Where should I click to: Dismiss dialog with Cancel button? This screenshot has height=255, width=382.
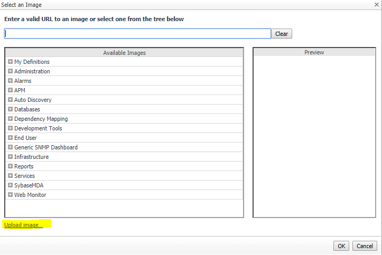pyautogui.click(x=365, y=246)
